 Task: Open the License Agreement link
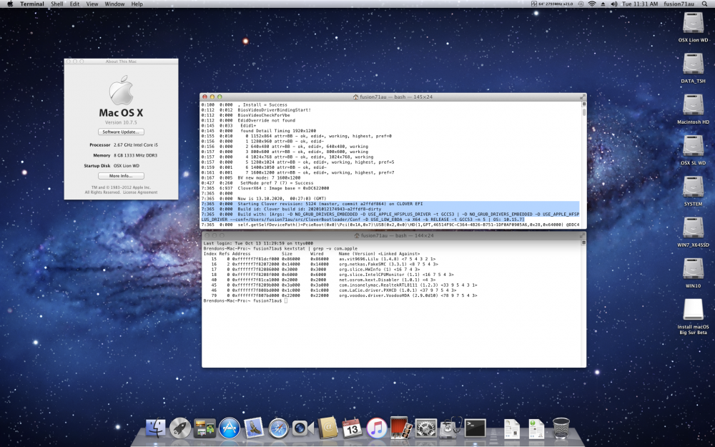pos(140,192)
